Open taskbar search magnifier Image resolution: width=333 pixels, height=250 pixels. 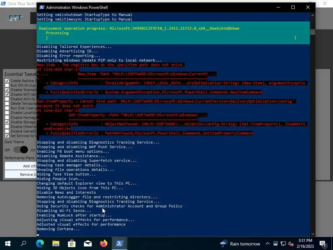pyautogui.click(x=23, y=243)
